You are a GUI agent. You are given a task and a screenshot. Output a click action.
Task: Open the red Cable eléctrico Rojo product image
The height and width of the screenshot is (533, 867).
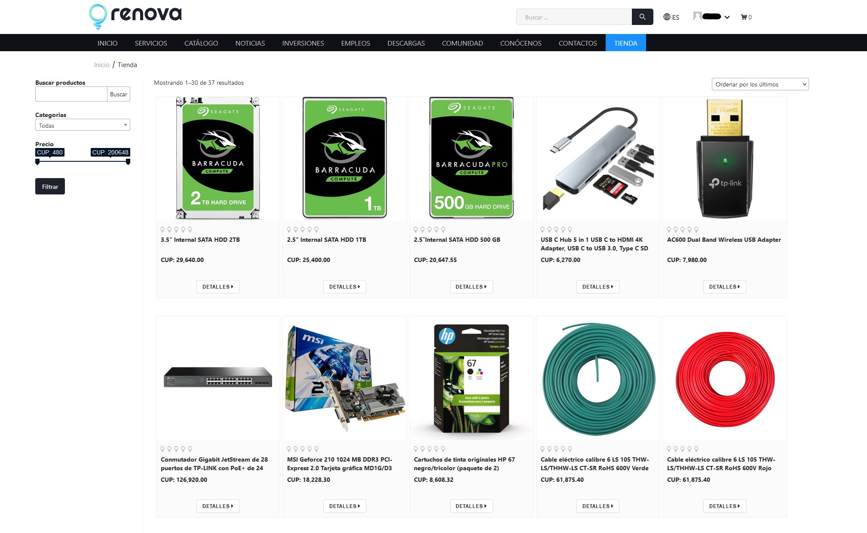click(725, 379)
